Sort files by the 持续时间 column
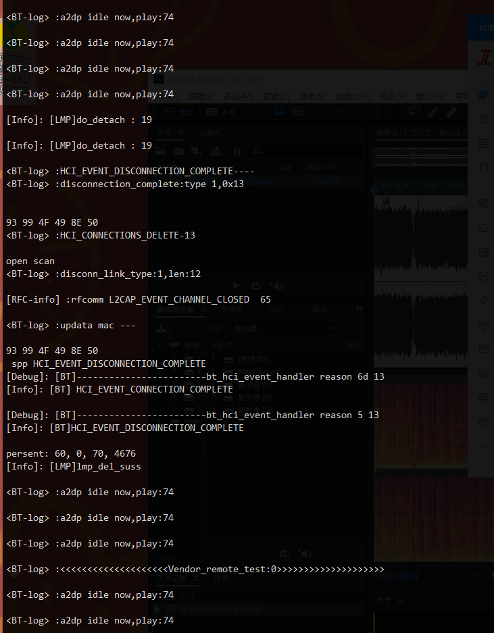The width and height of the screenshot is (494, 633). pyautogui.click(x=320, y=168)
